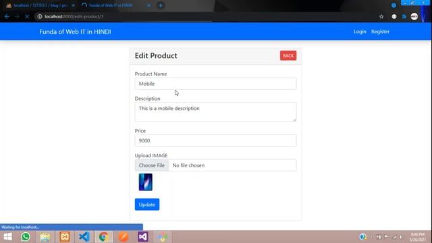Click the 'No file chosen' text

tap(188, 165)
